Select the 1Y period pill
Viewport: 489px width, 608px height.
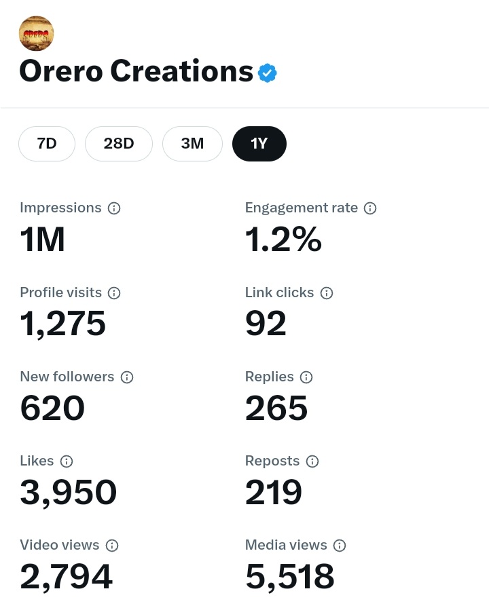(x=259, y=144)
